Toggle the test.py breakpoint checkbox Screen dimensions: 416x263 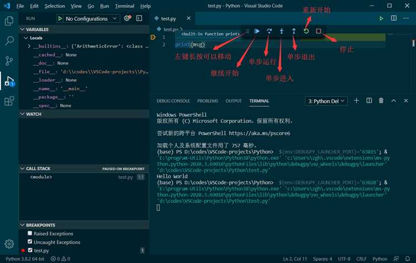click(x=30, y=250)
